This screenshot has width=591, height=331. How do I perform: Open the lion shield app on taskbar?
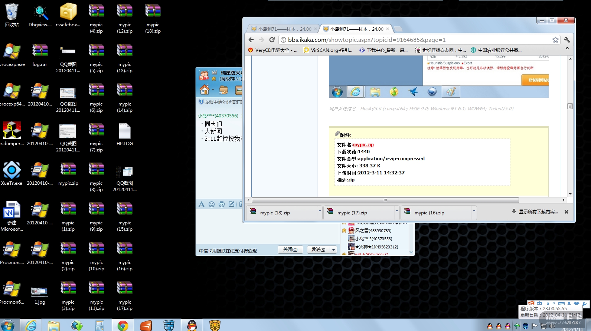click(215, 325)
